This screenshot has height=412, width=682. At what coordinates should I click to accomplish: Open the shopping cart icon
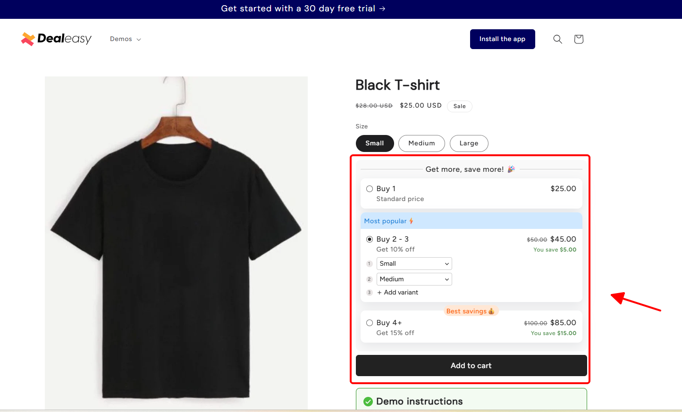tap(578, 39)
